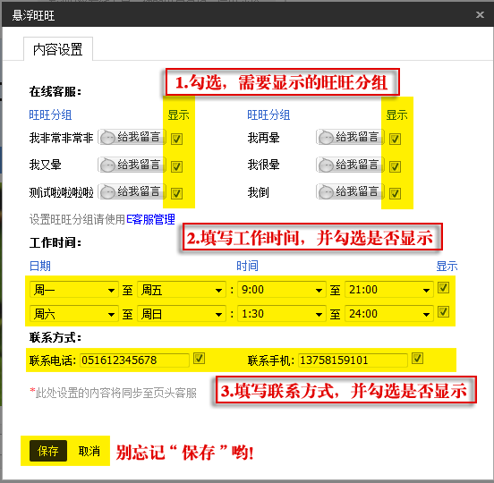Click 给我留言 icon next to 我很晕
The width and height of the screenshot is (494, 483).
coord(350,165)
